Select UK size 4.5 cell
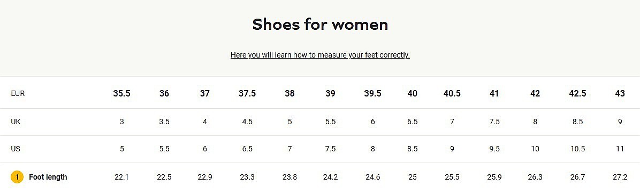 247,122
